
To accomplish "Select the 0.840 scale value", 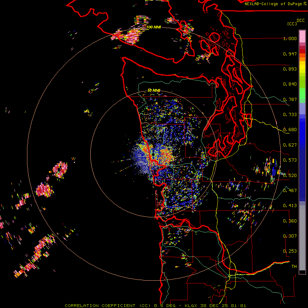I will [x=290, y=84].
